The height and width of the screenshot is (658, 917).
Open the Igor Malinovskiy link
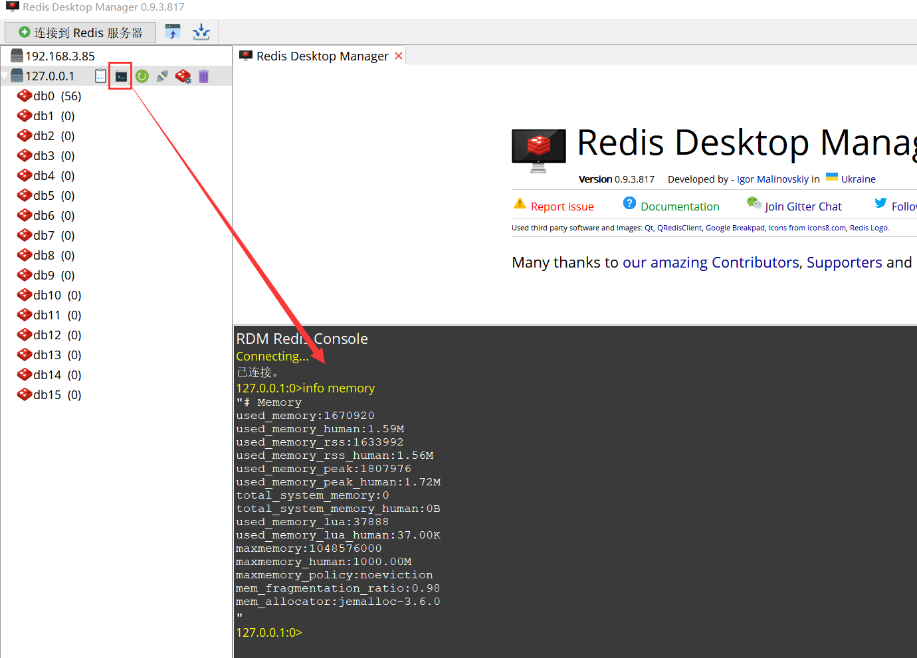tap(773, 179)
